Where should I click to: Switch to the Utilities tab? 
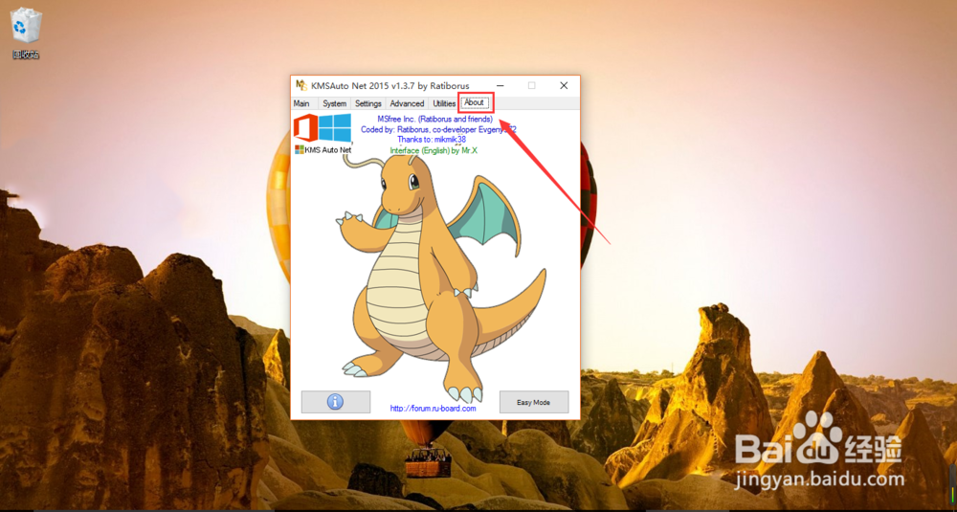point(444,103)
